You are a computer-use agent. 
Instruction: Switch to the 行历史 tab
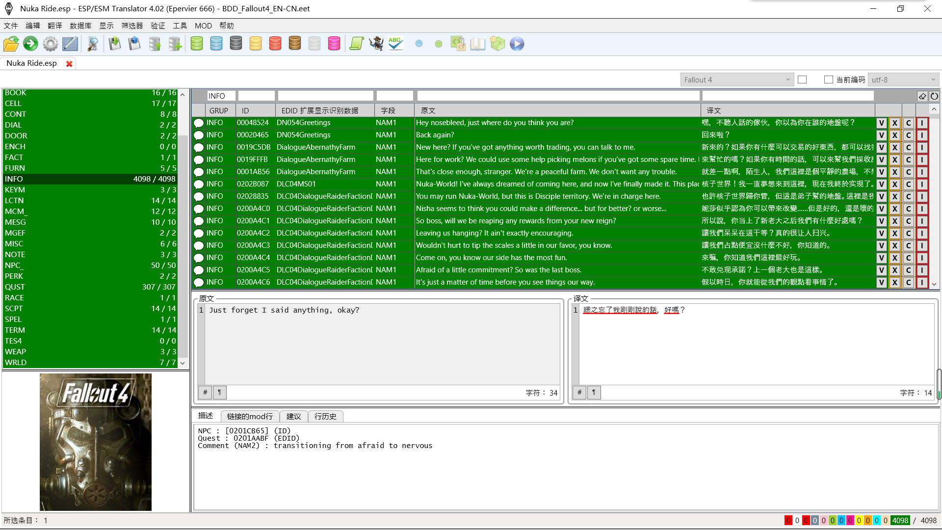point(325,416)
